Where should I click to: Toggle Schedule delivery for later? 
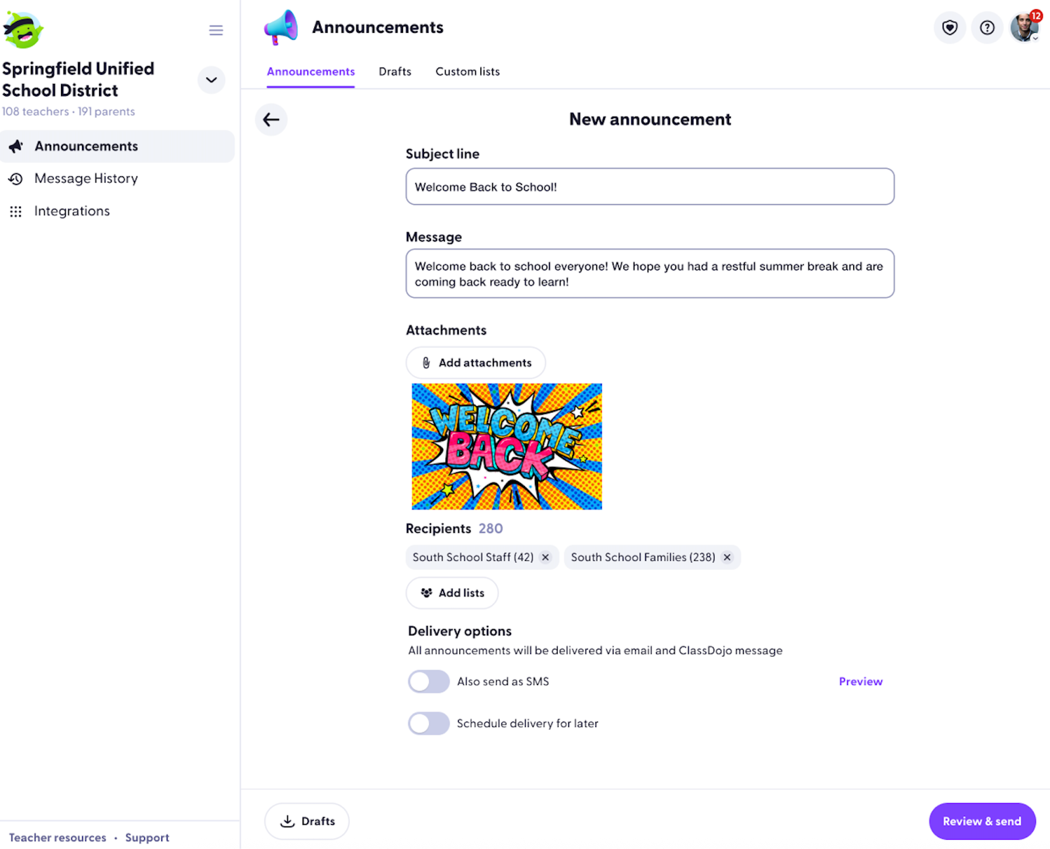pyautogui.click(x=429, y=724)
